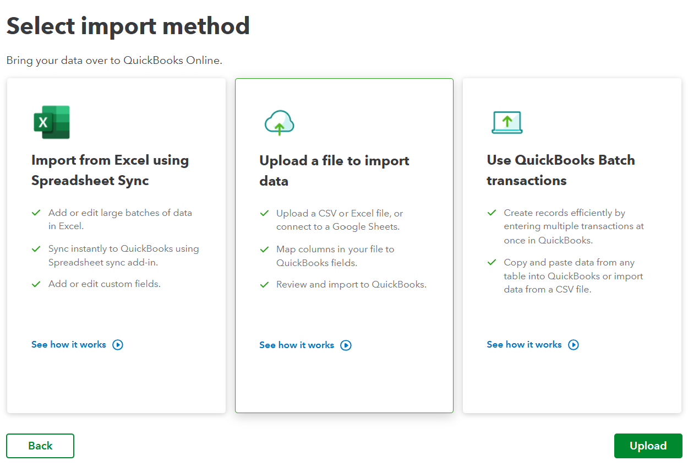Select 'Upload a file to import data' heading

click(334, 171)
